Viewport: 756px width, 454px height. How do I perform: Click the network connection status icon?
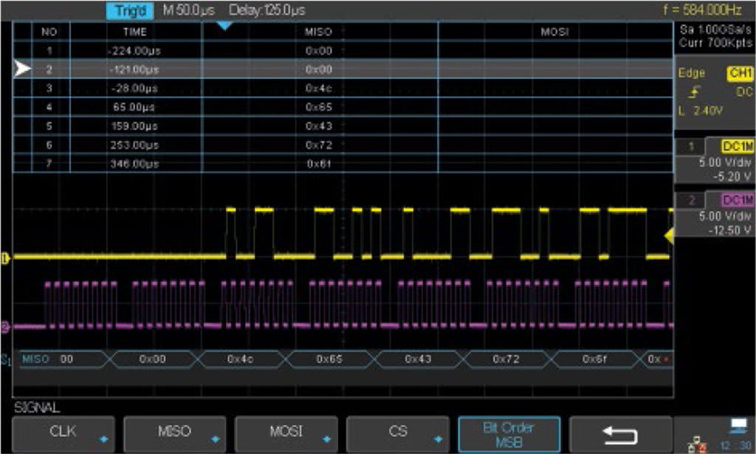(697, 444)
